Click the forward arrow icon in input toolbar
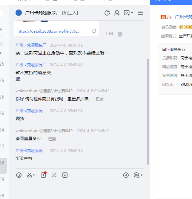This screenshot has height=199, width=192. point(126,175)
